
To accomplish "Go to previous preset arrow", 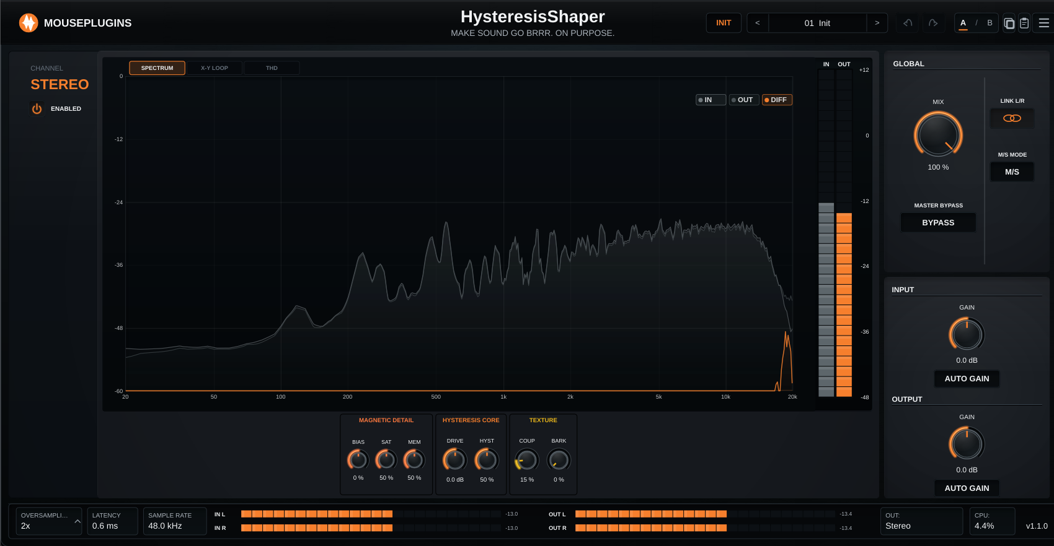I will coord(758,23).
